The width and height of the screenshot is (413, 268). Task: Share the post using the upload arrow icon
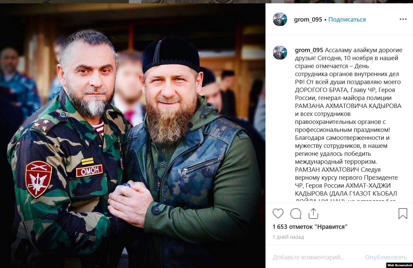[x=313, y=213]
